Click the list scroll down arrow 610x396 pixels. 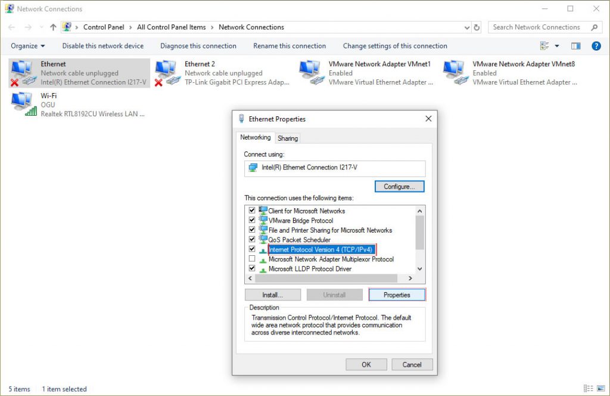point(419,269)
